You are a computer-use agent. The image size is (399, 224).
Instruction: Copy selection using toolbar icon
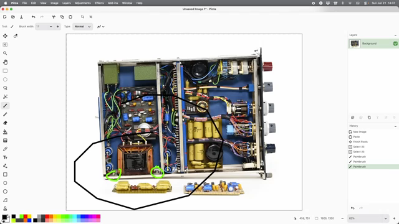(x=62, y=17)
